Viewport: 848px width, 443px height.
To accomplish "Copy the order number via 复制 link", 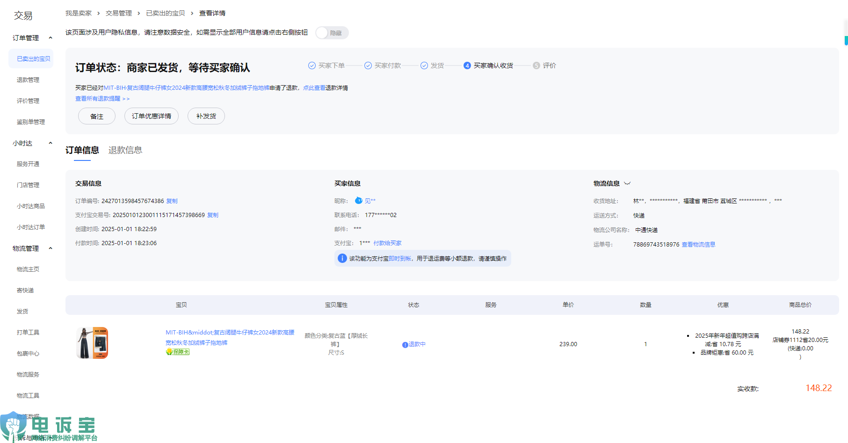I will pos(172,201).
